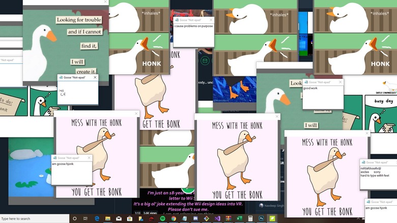Open Cortana circle icon in taskbar
Screen dimensions: 397x223
click(x=75, y=218)
